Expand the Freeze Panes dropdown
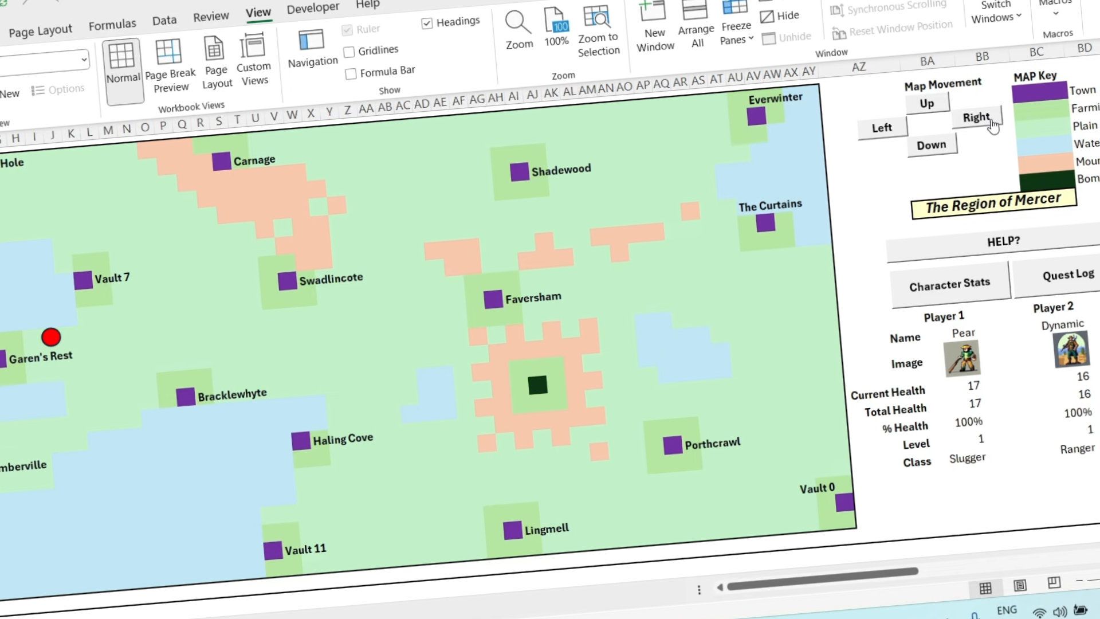The image size is (1100, 619). [751, 38]
